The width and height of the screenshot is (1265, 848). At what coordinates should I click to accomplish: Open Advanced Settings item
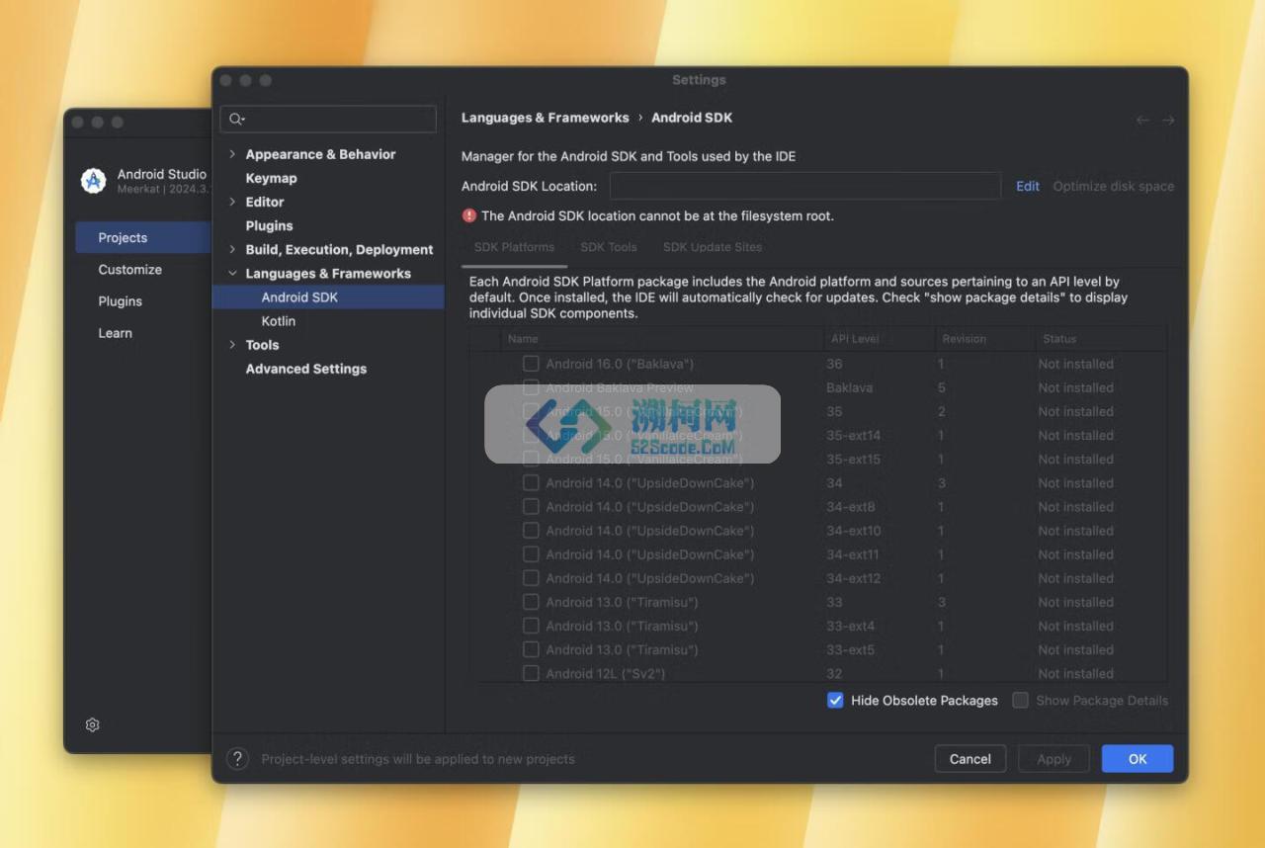coord(305,369)
